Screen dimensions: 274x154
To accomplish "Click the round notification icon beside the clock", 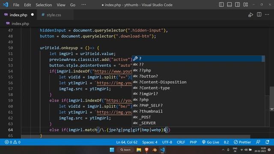I will 269,150.
